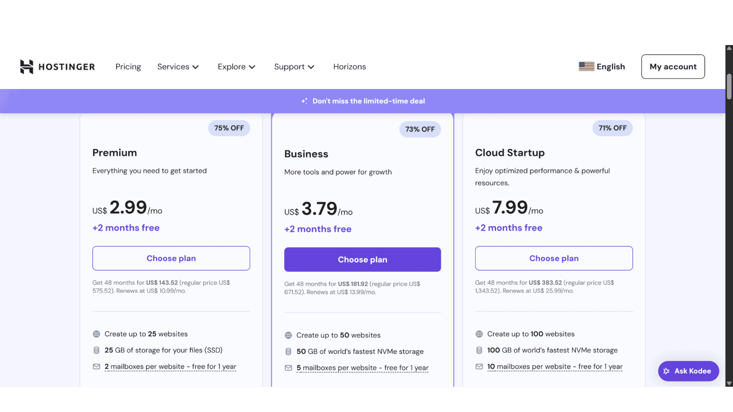
Task: Click the 10 mailboxes per website link
Action: pyautogui.click(x=555, y=367)
